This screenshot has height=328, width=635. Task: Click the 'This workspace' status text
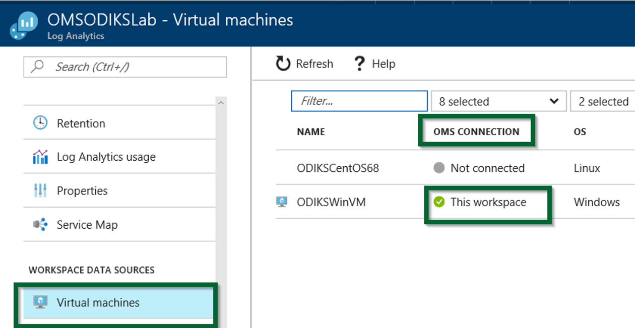pyautogui.click(x=488, y=202)
